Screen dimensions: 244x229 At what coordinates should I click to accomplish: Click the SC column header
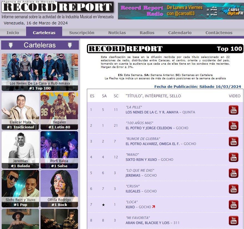pos(116,96)
